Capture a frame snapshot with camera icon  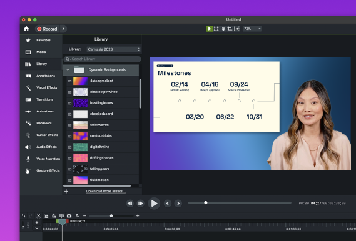tap(69, 216)
